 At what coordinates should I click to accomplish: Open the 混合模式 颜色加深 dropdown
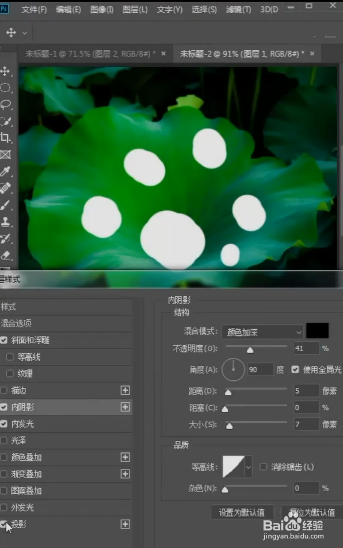pyautogui.click(x=262, y=332)
